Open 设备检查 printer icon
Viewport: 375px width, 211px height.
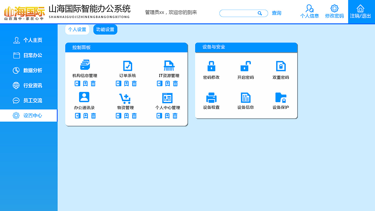click(211, 98)
